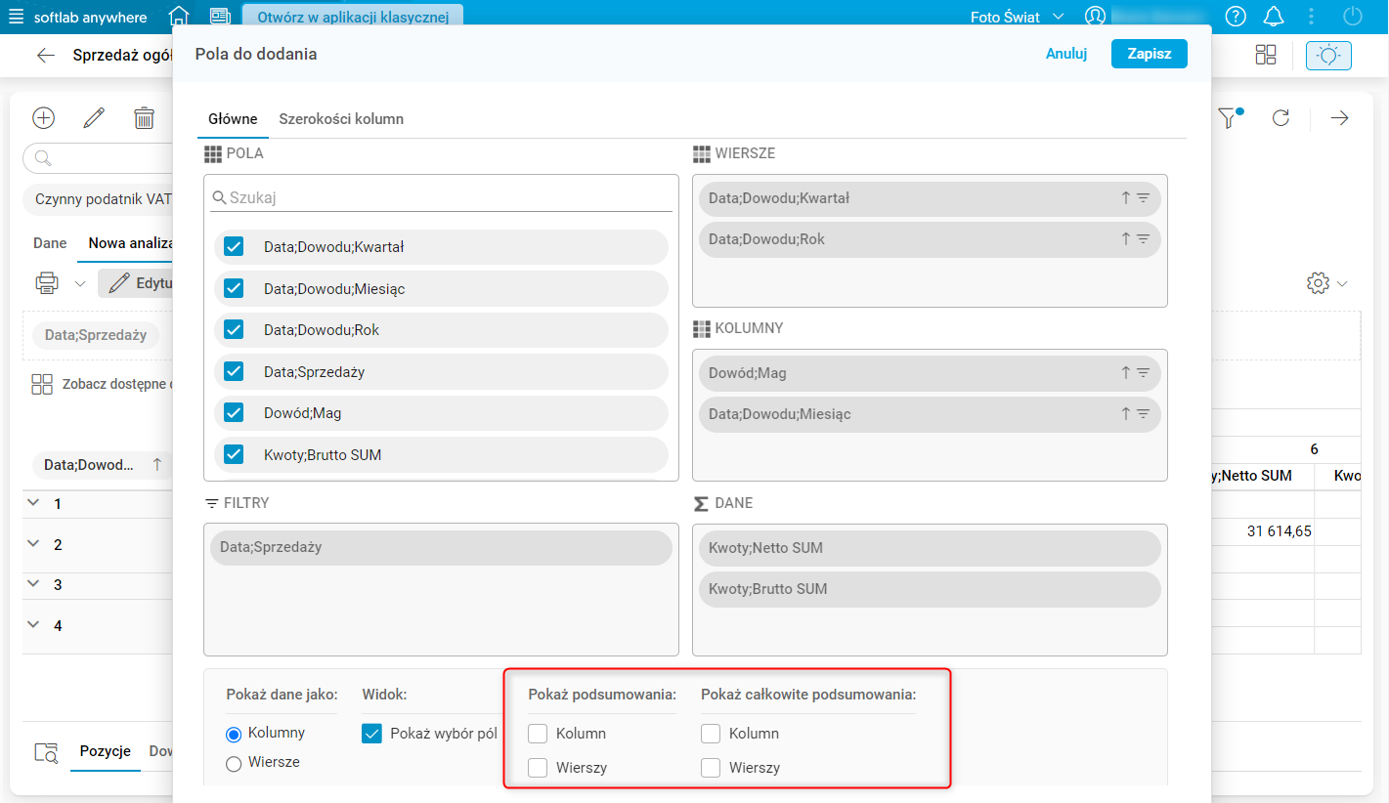
Task: Switch to the Szerokości kolumn tab
Action: pos(341,119)
